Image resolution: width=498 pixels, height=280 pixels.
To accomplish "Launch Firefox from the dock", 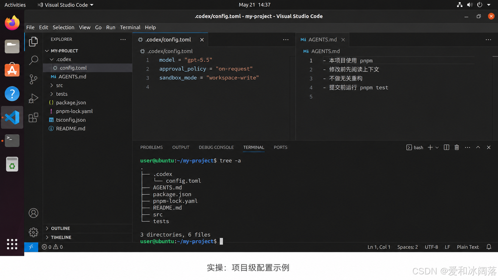I will click(x=12, y=23).
